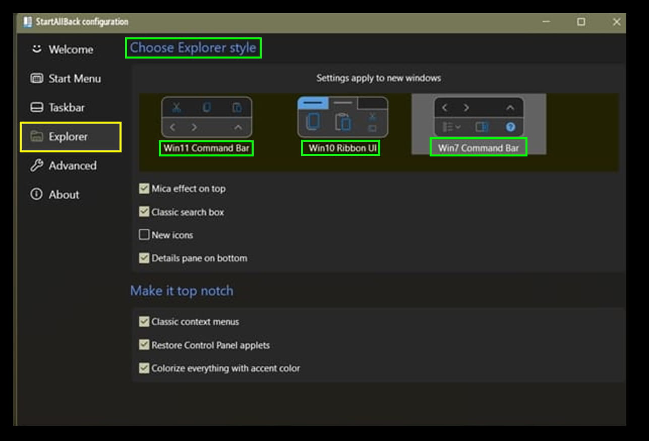Click the Advanced wrench icon
The height and width of the screenshot is (441, 649).
36,166
